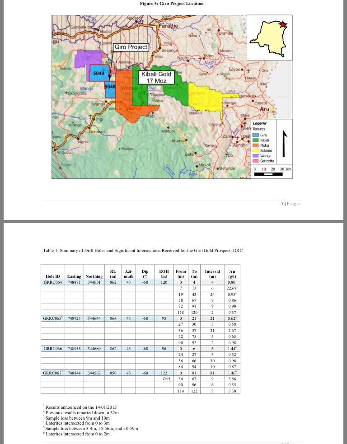Click the 'Northing' column header

click(x=94, y=276)
